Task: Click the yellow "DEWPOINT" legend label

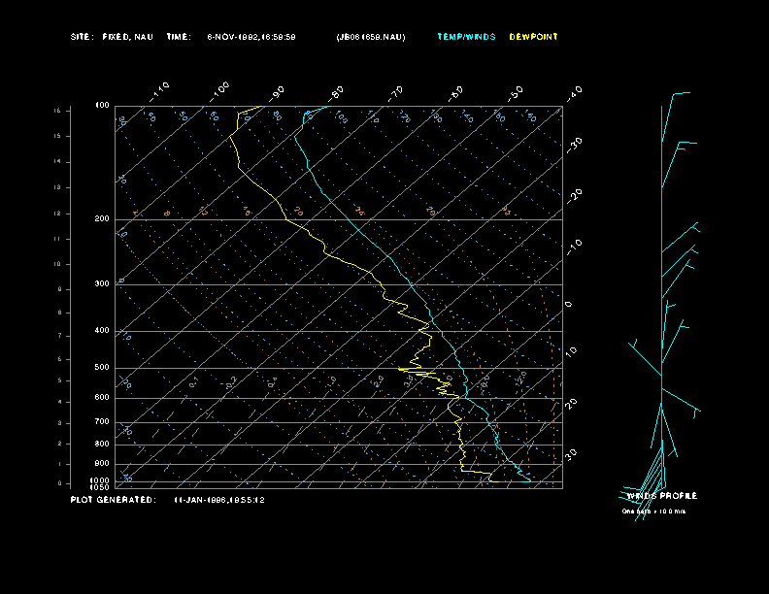Action: pyautogui.click(x=534, y=37)
